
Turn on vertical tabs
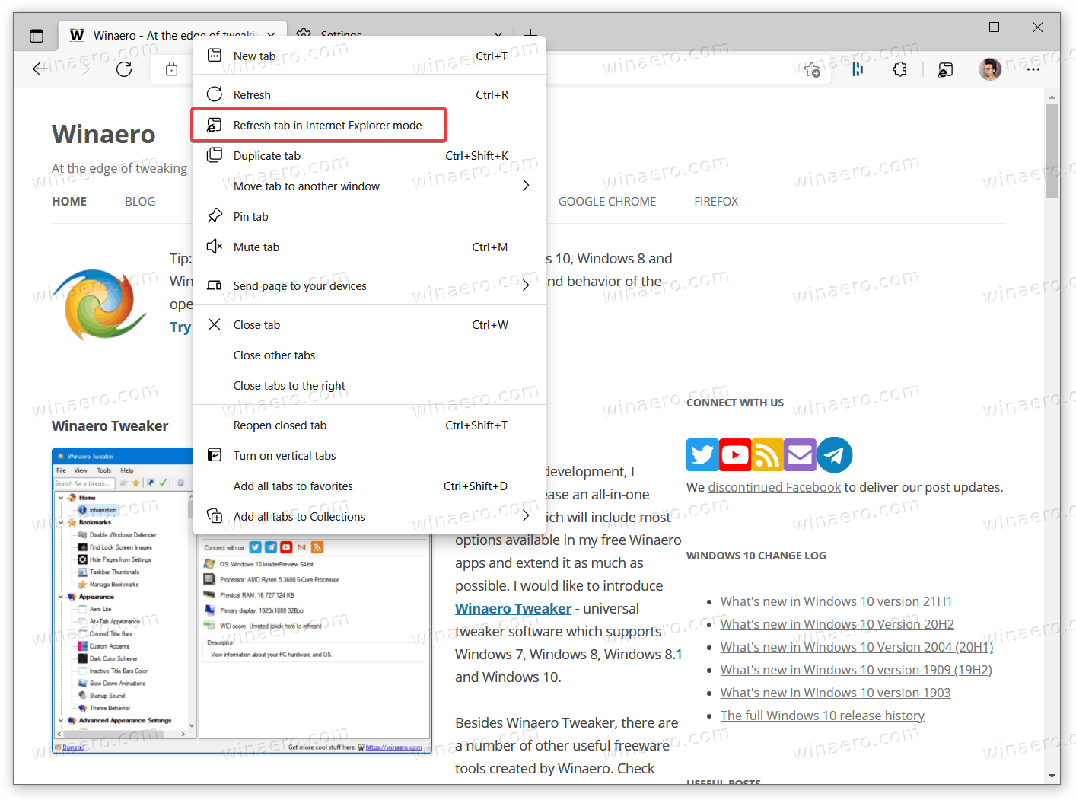click(x=284, y=455)
